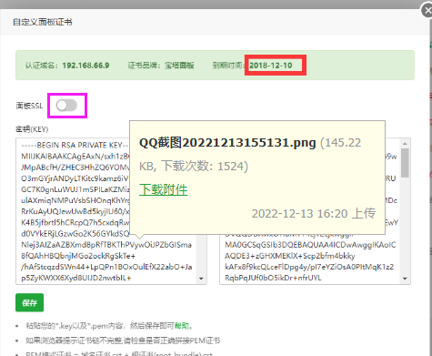Click the 自定义面板证书 dialog title

point(43,22)
